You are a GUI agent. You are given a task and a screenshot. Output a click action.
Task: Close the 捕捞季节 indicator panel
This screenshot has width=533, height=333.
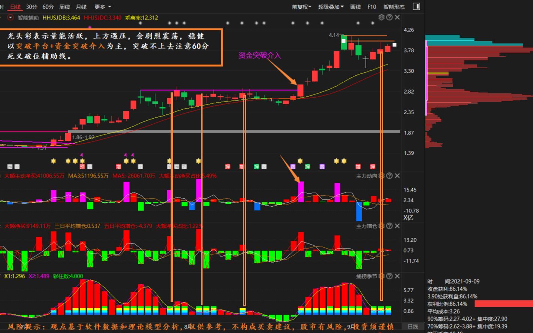coord(397,276)
